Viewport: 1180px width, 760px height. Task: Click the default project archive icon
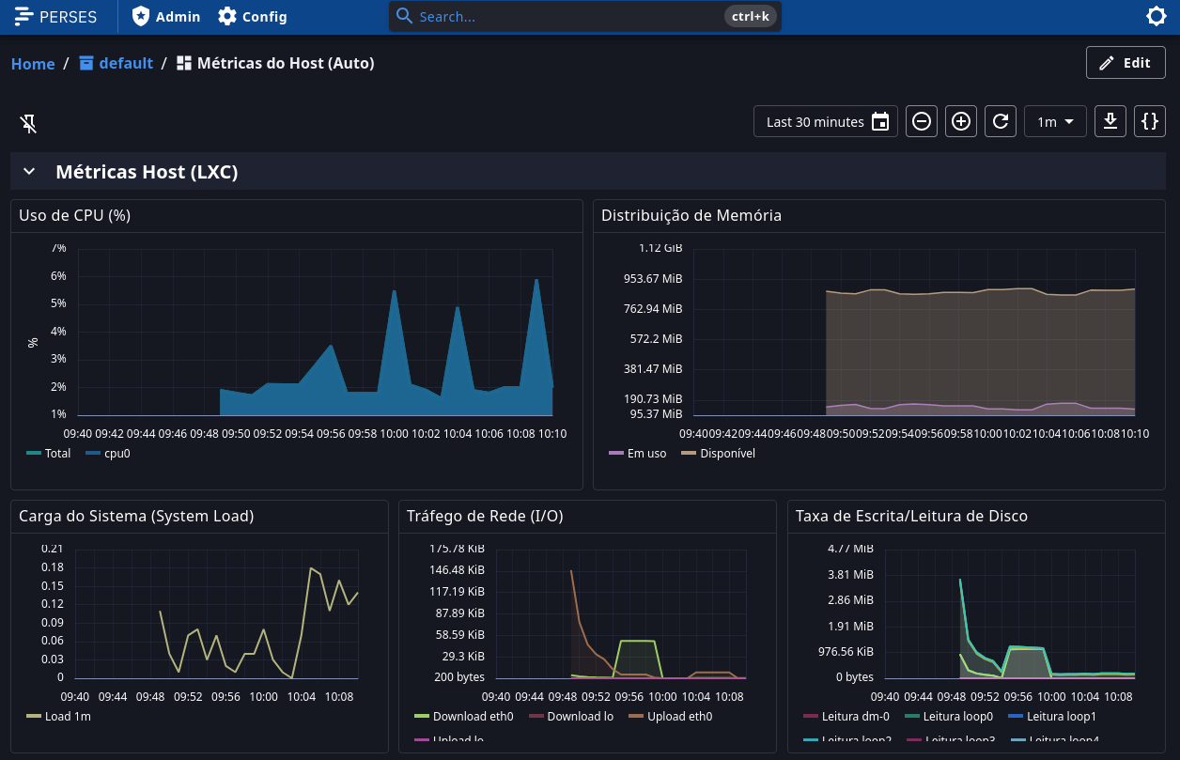pos(86,63)
